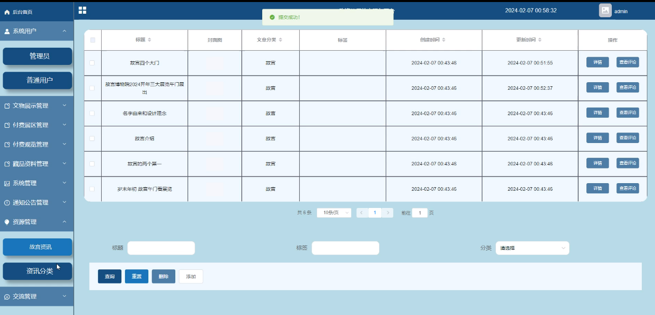Open the 系统管理 sidebar menu
Image resolution: width=655 pixels, height=315 pixels.
click(x=37, y=183)
